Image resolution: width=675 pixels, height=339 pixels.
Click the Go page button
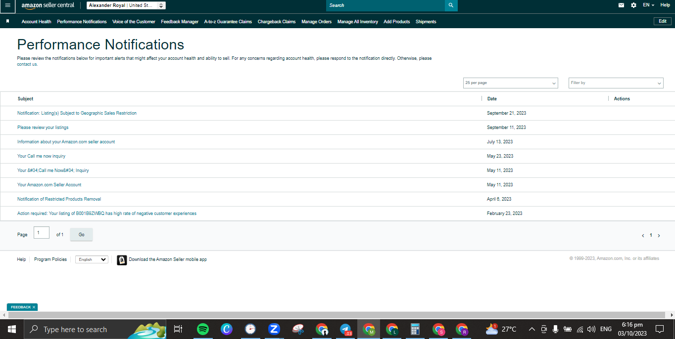pos(82,235)
